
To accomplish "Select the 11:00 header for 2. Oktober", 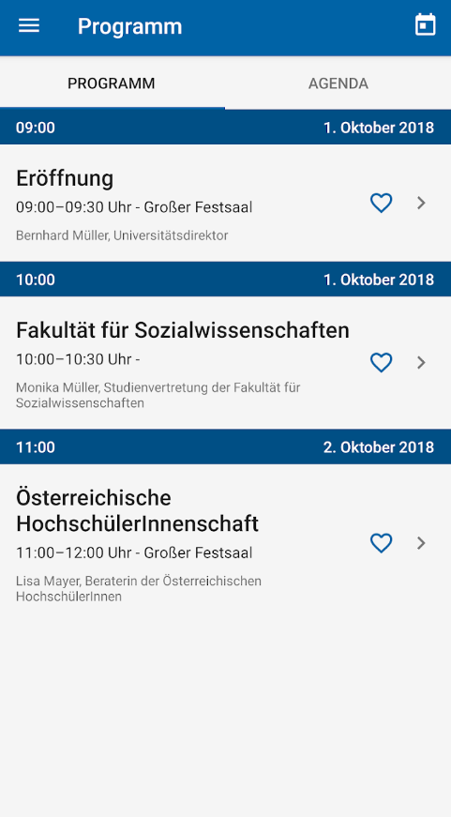I will click(x=225, y=447).
